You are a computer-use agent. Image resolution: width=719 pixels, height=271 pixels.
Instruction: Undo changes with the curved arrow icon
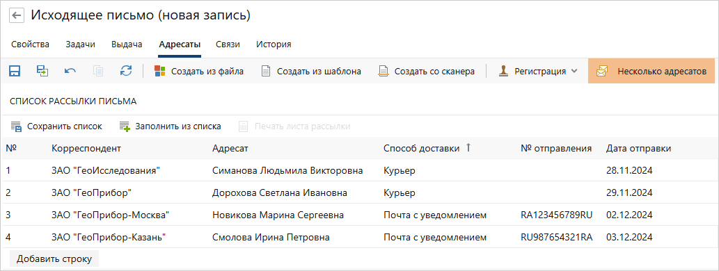[70, 71]
